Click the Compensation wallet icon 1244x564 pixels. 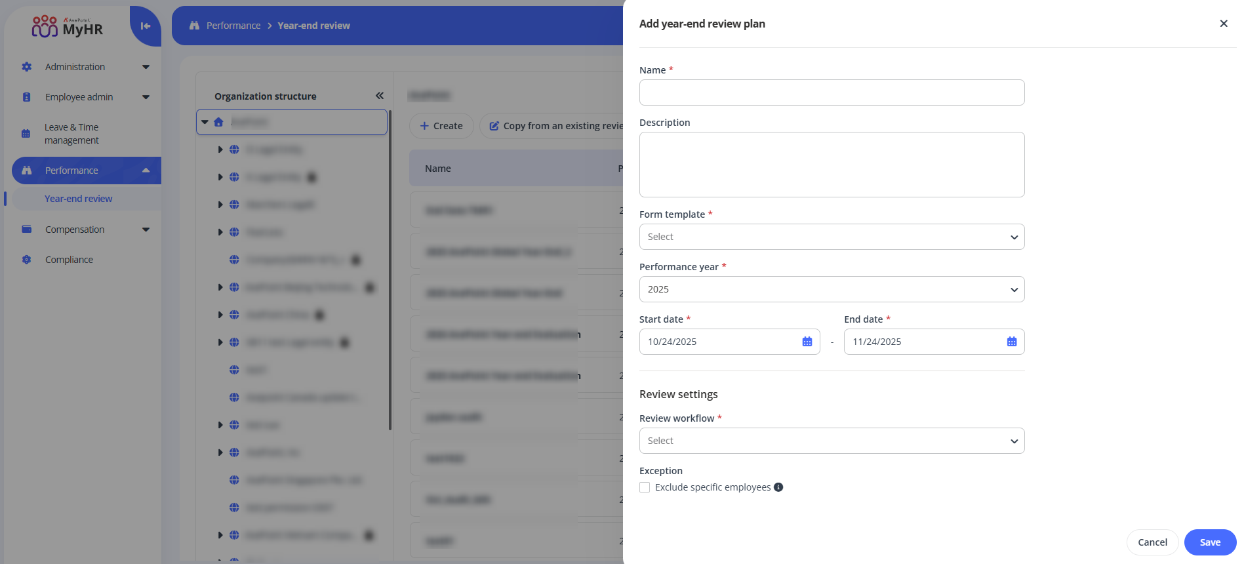[26, 230]
